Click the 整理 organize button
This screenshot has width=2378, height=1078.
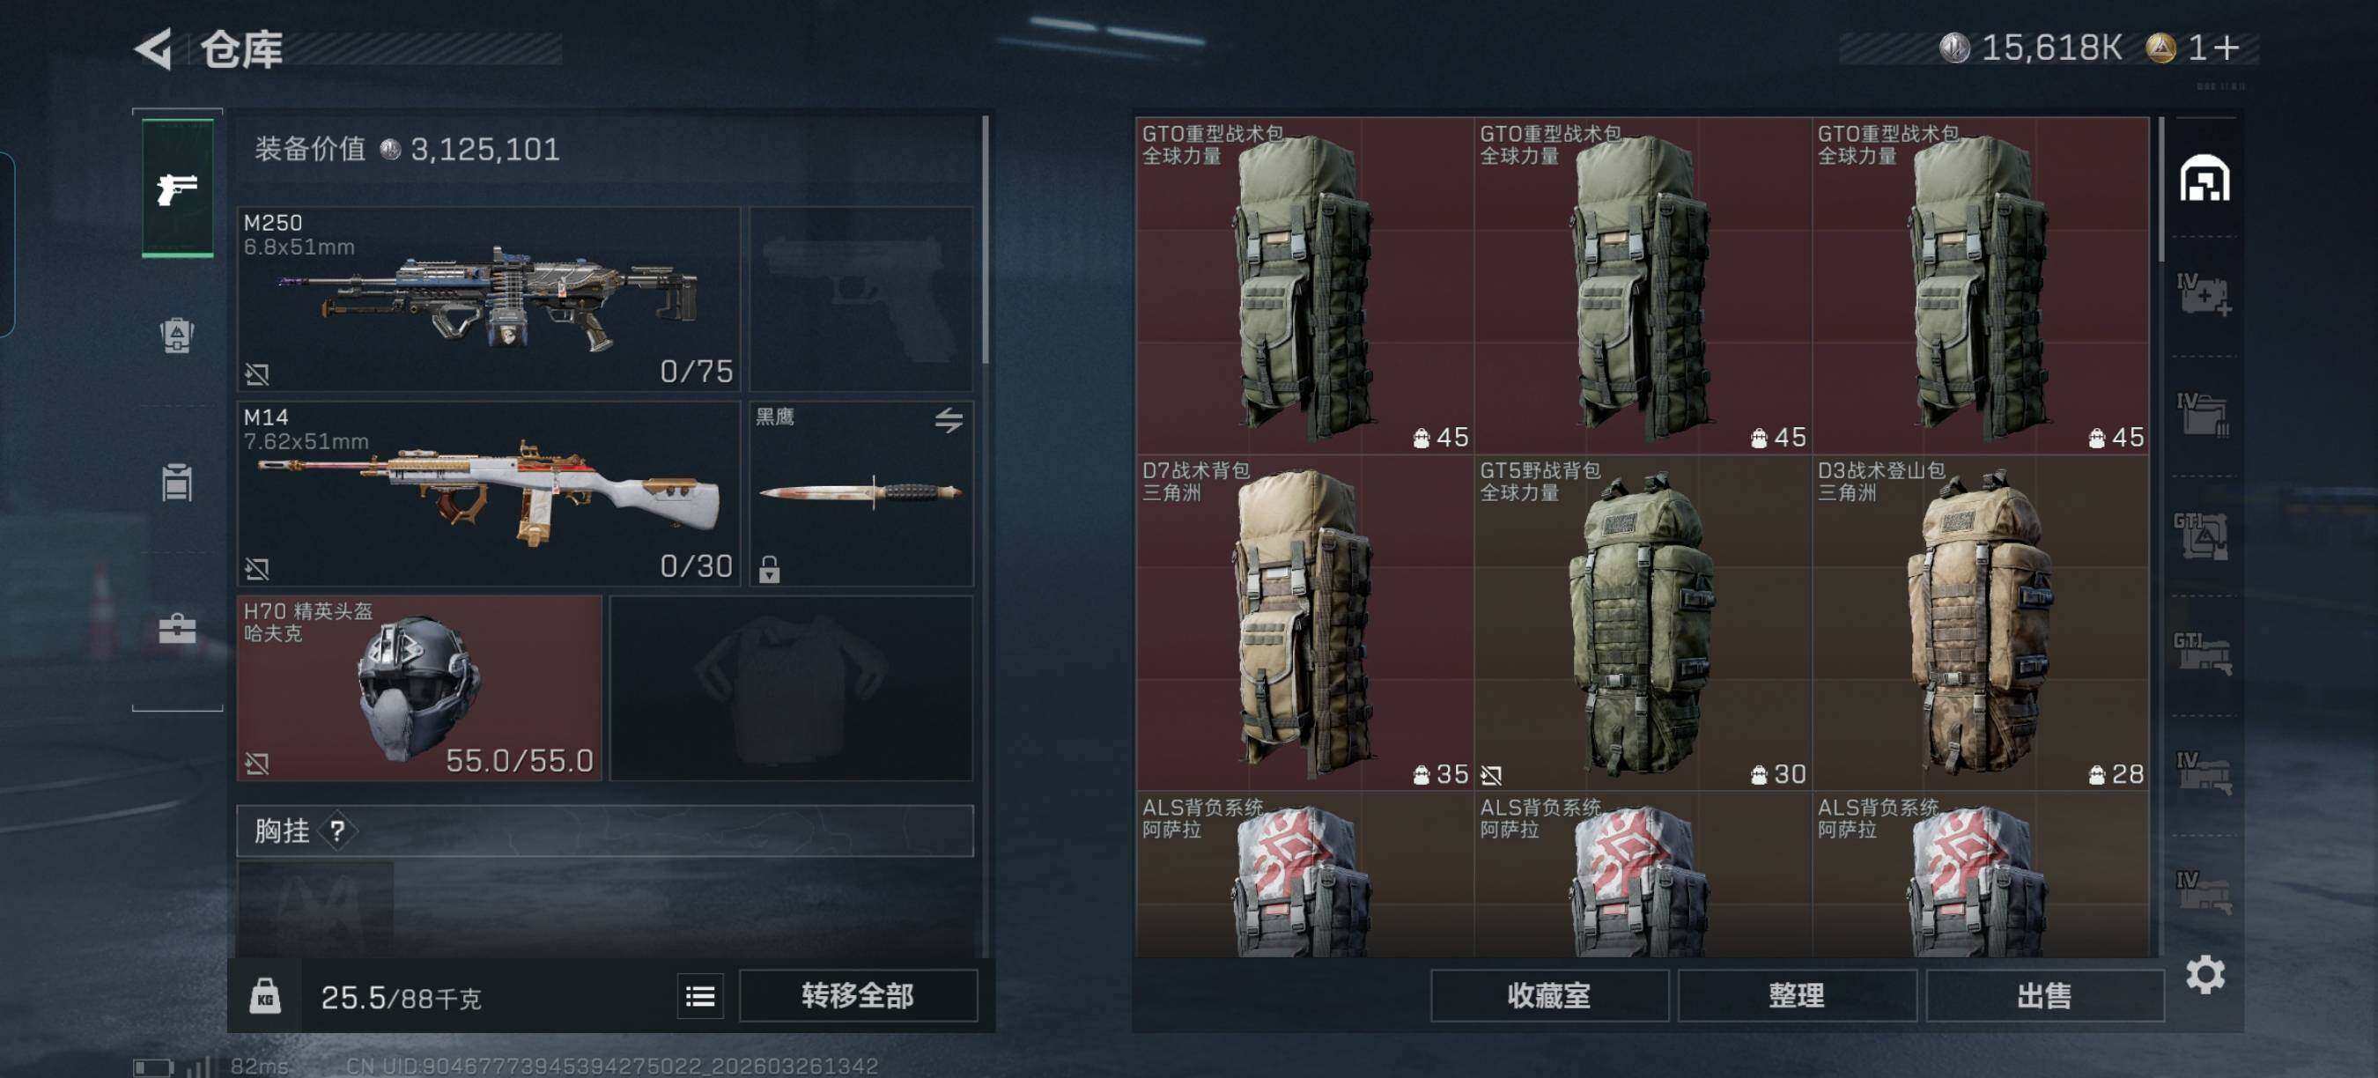(x=1796, y=996)
